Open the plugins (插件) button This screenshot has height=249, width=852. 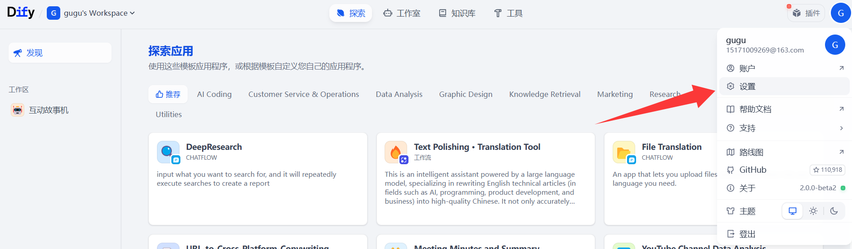click(x=806, y=13)
